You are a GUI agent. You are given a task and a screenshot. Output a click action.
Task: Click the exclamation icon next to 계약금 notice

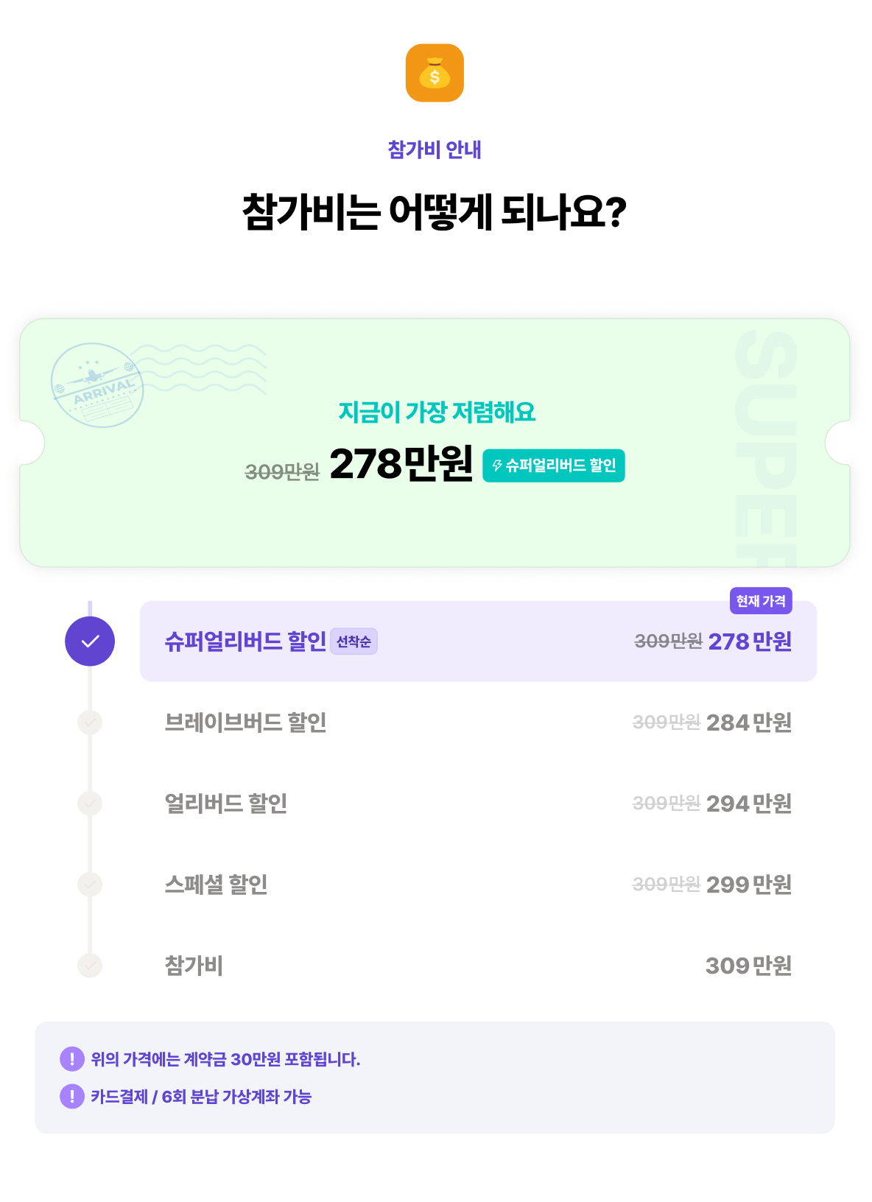[72, 1059]
